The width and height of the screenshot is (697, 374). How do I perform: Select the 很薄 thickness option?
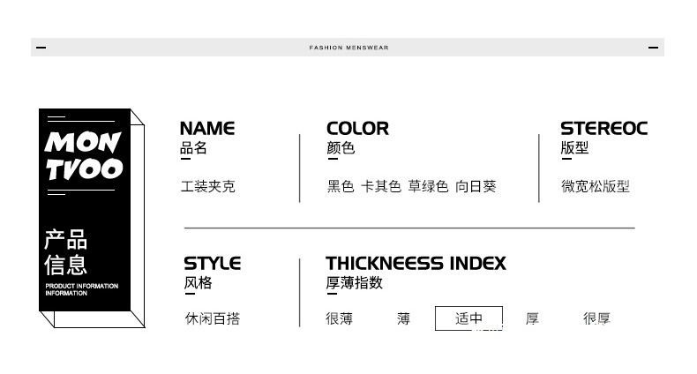coord(339,318)
